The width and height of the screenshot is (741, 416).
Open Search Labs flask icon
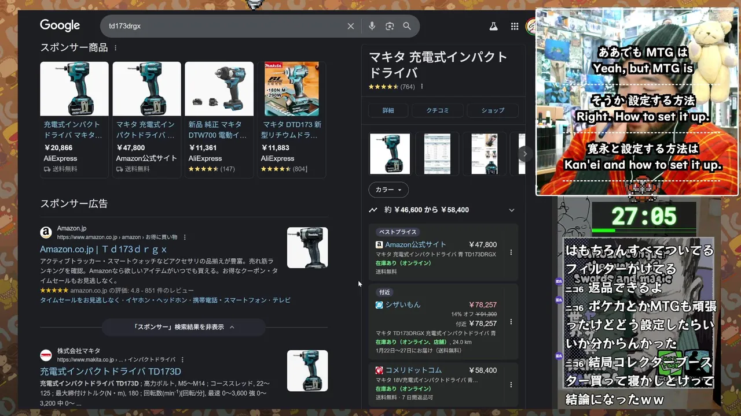pyautogui.click(x=493, y=26)
